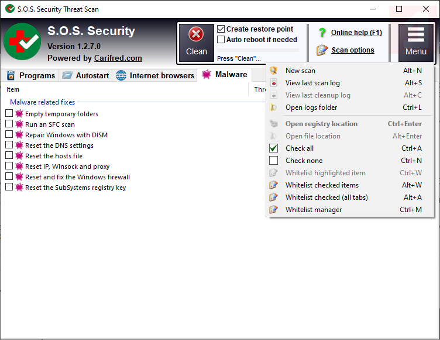Open Online help (F1) link
Screen dimensions: 440x340
(356, 33)
